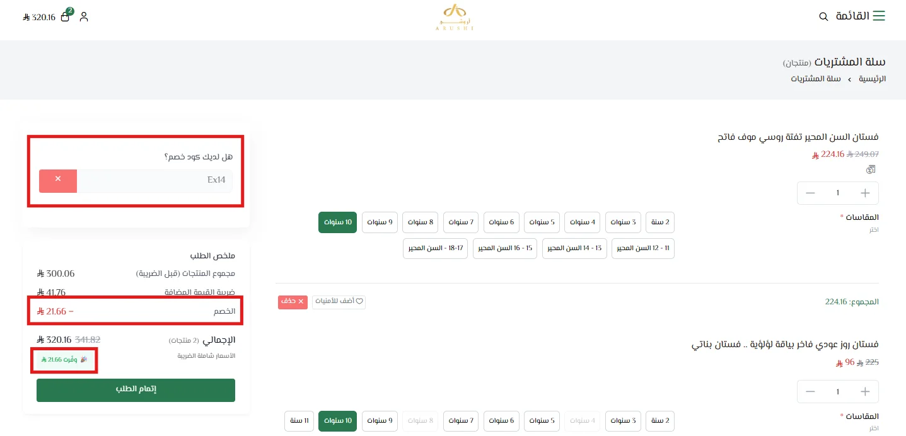Viewport: 906px width, 436px height.
Task: Open product فستان روز عودي فاخر بياقة لؤلؤية
Action: coord(785,345)
